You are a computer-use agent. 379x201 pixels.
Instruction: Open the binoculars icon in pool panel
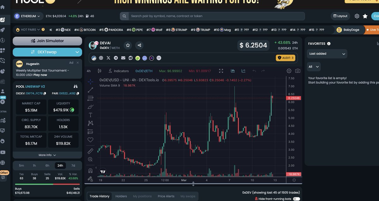75,86
